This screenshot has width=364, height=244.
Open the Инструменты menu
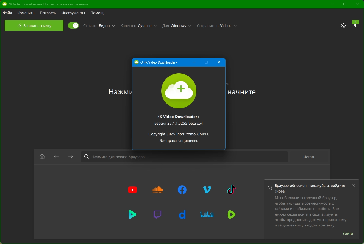(73, 13)
